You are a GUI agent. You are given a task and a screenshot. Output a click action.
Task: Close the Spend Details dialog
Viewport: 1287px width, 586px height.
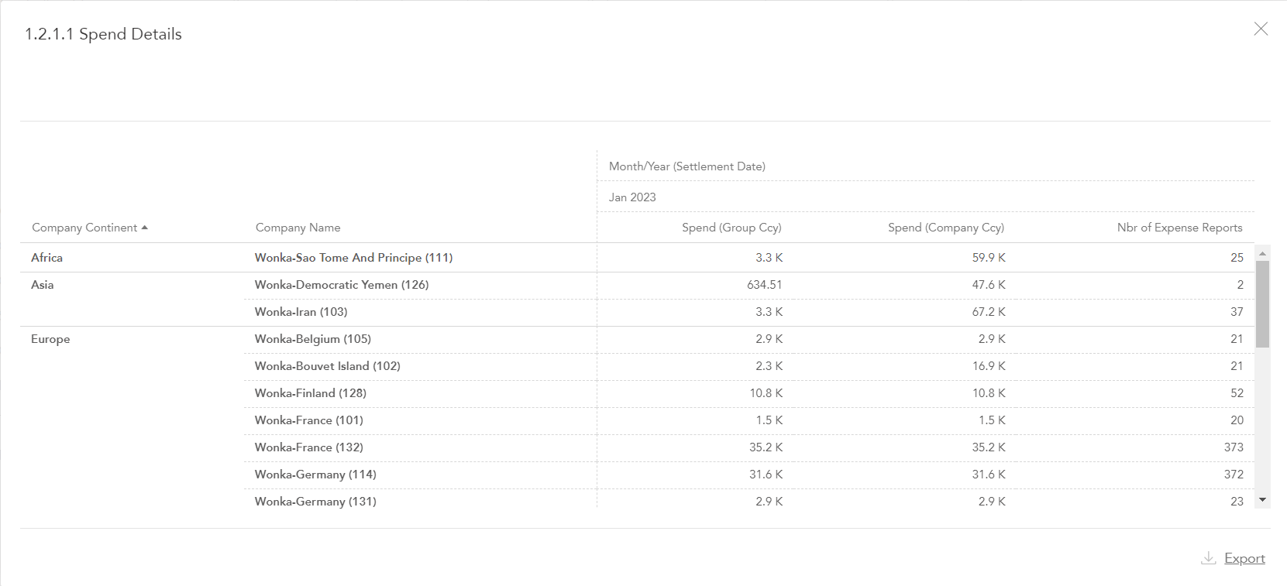click(1261, 29)
